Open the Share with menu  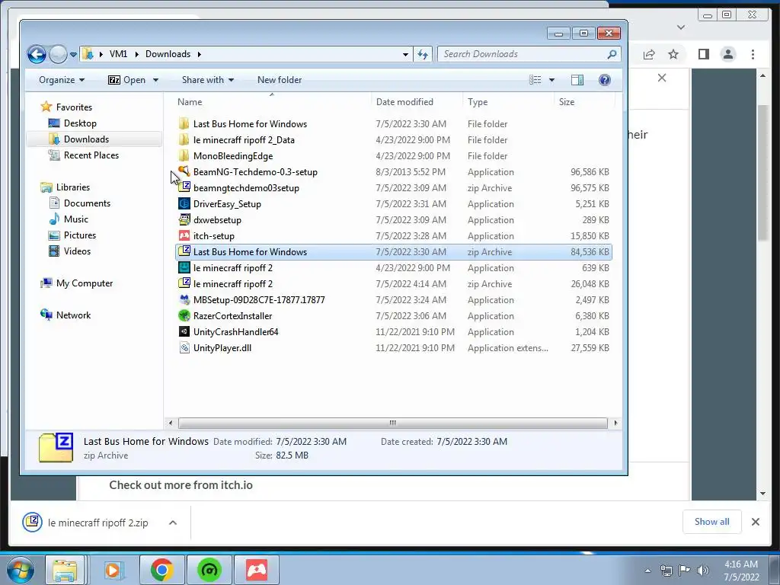point(207,80)
